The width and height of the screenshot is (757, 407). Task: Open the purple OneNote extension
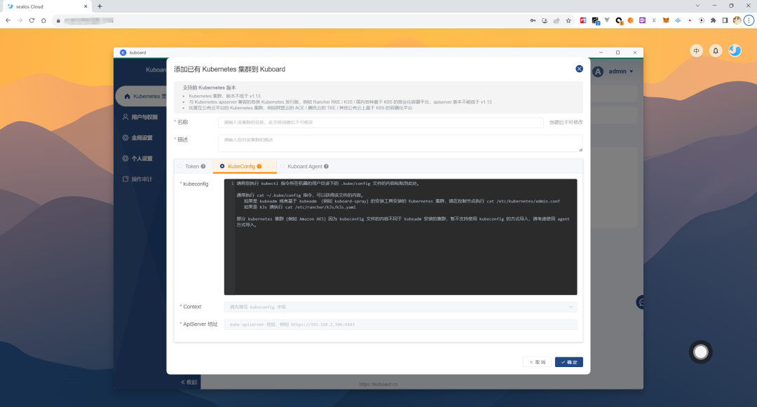pyautogui.click(x=642, y=20)
